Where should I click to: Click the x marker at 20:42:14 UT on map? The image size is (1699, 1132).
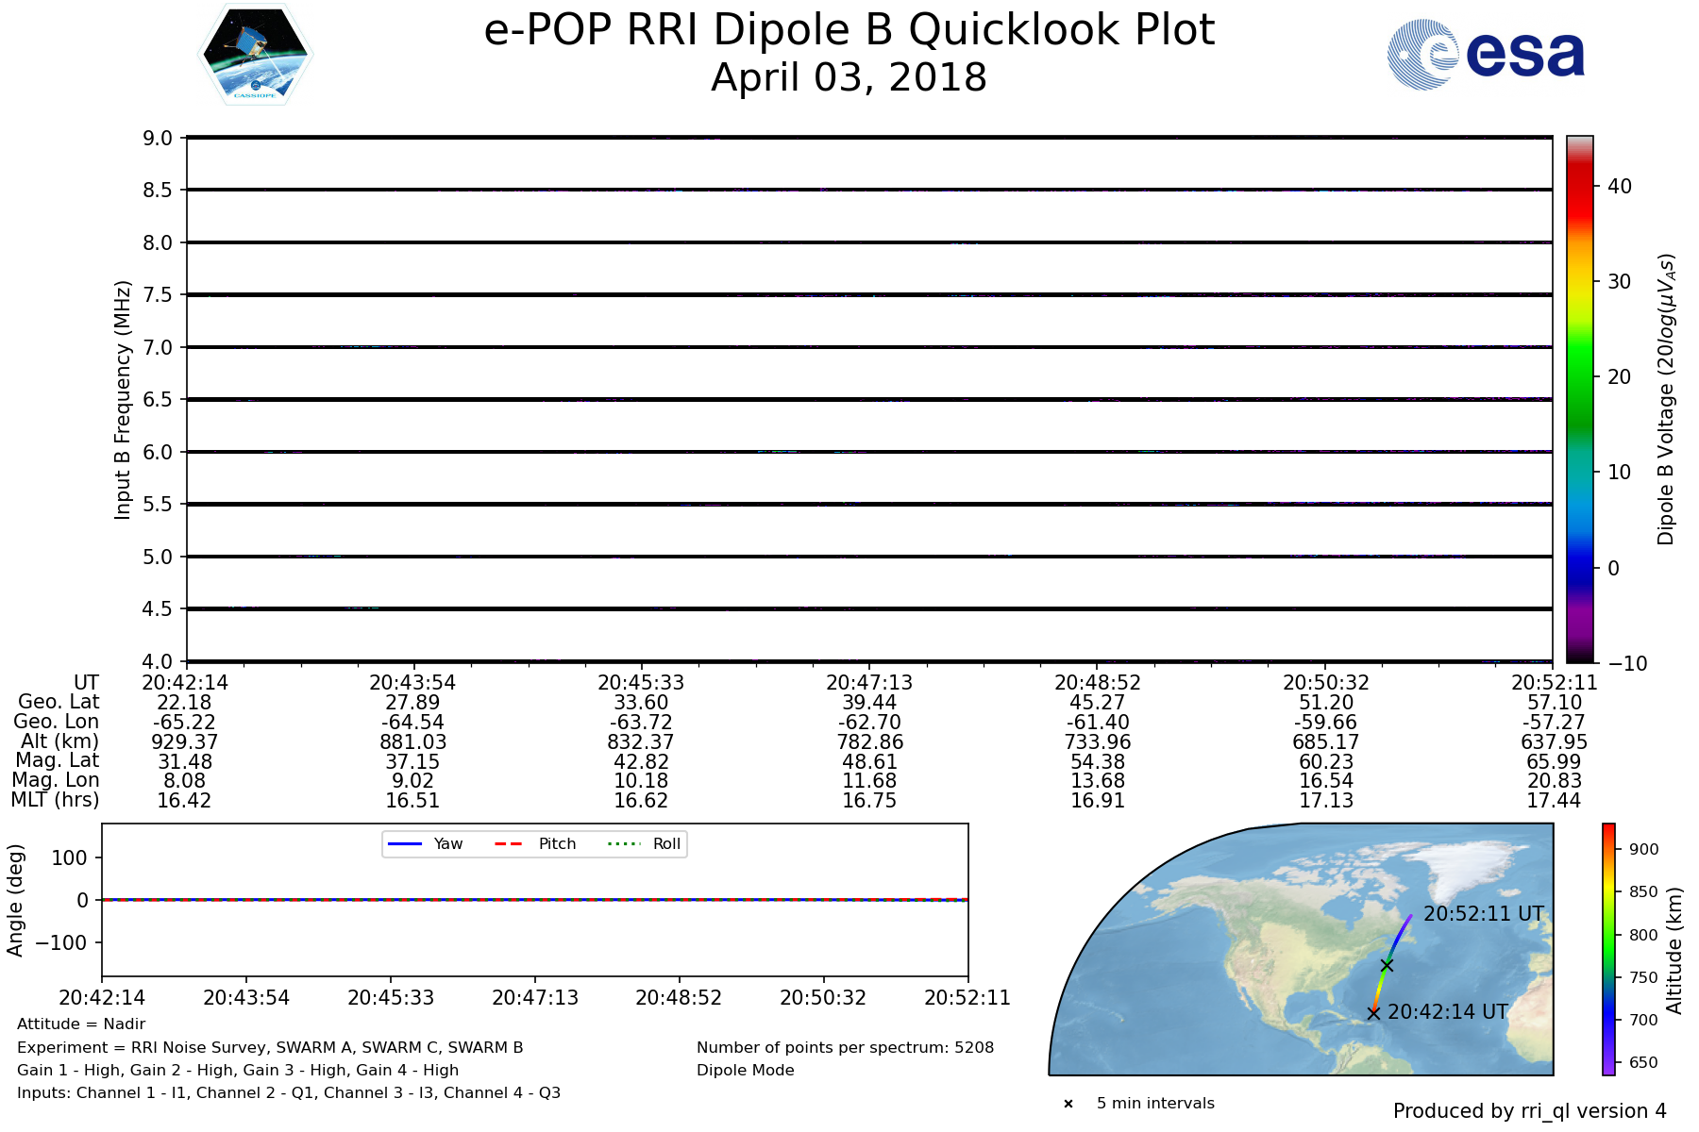point(1373,1013)
